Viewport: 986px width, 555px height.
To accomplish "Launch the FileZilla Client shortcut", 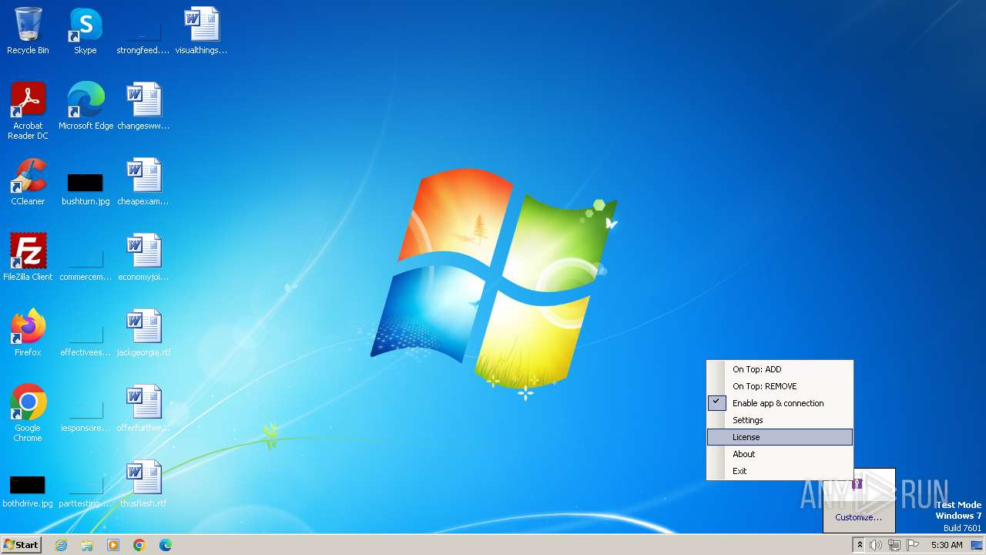I will coord(28,257).
